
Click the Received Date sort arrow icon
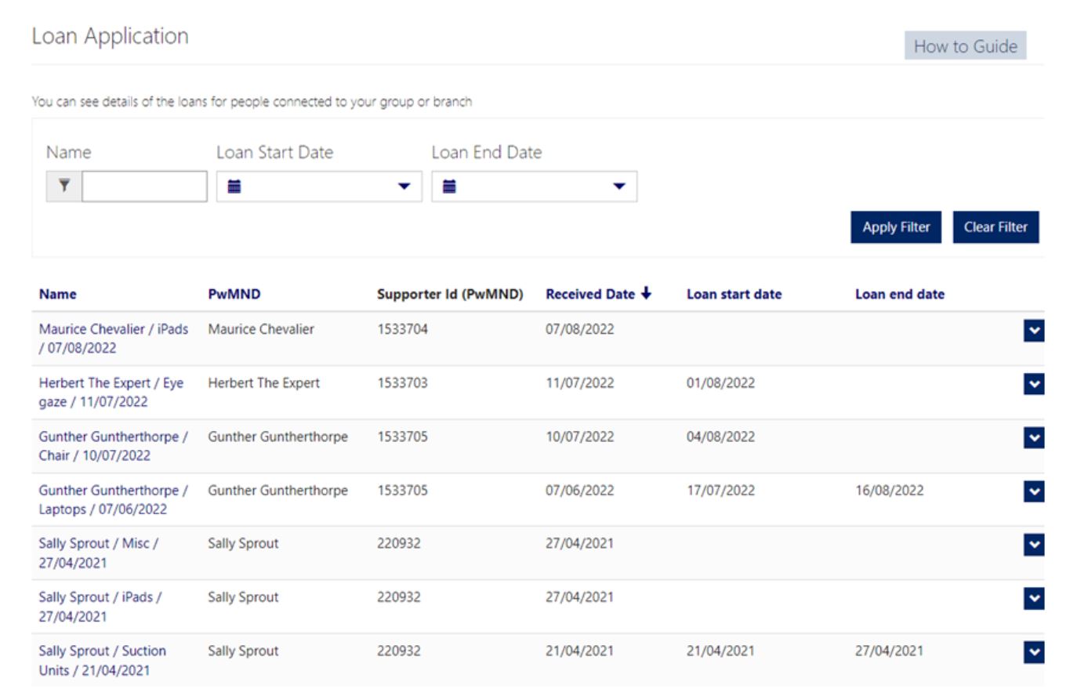tap(646, 293)
